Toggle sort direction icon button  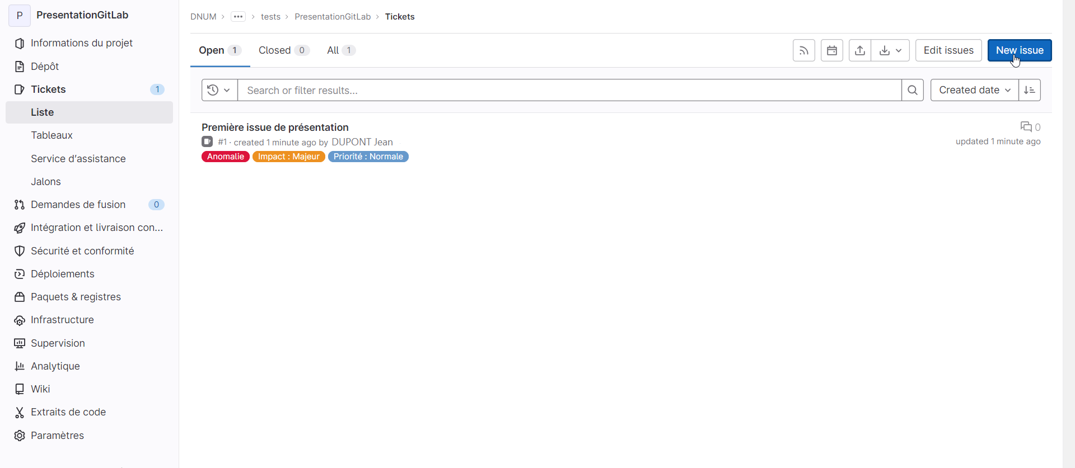click(1029, 90)
